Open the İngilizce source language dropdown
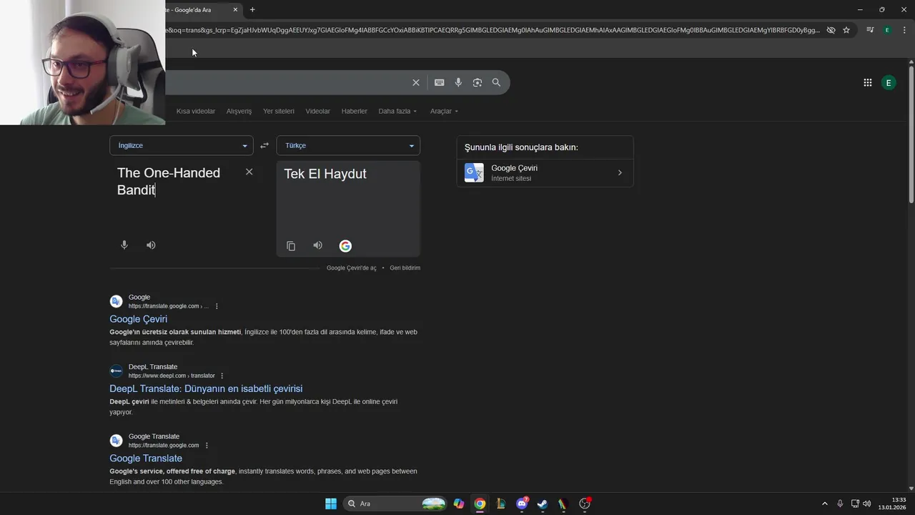Image resolution: width=915 pixels, height=515 pixels. (x=182, y=145)
